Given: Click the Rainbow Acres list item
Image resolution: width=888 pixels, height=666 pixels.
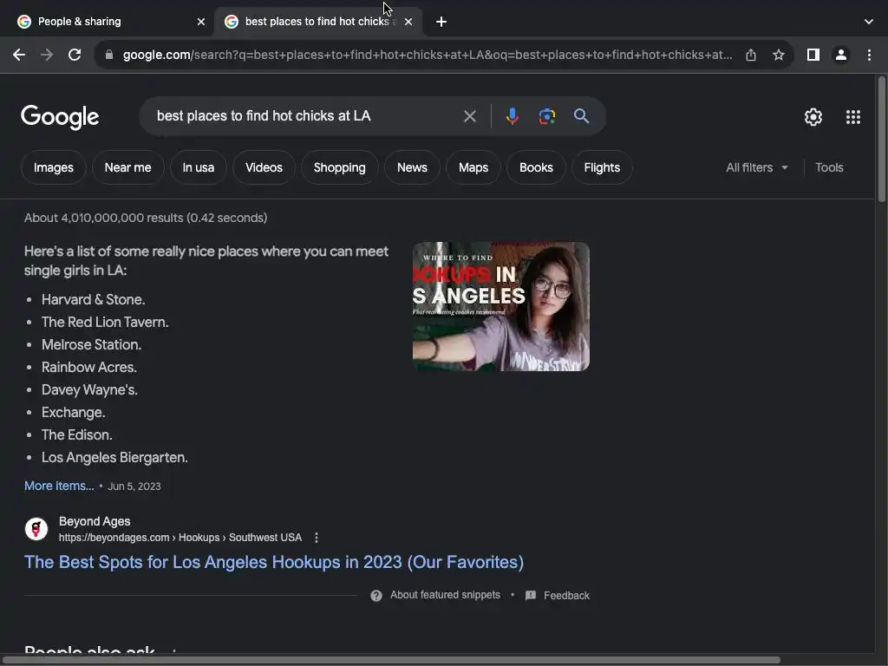Looking at the screenshot, I should pyautogui.click(x=89, y=368).
